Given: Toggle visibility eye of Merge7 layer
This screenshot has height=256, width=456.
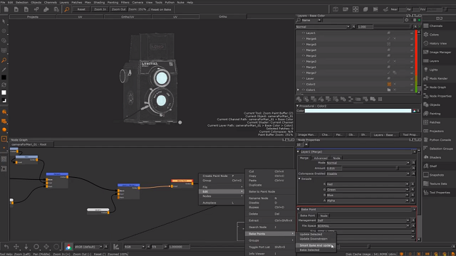Looking at the screenshot, I should [x=304, y=73].
